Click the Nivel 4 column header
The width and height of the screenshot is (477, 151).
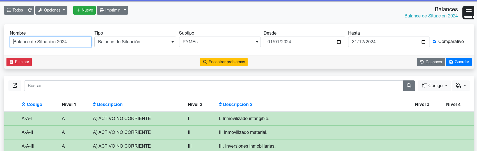[453, 104]
